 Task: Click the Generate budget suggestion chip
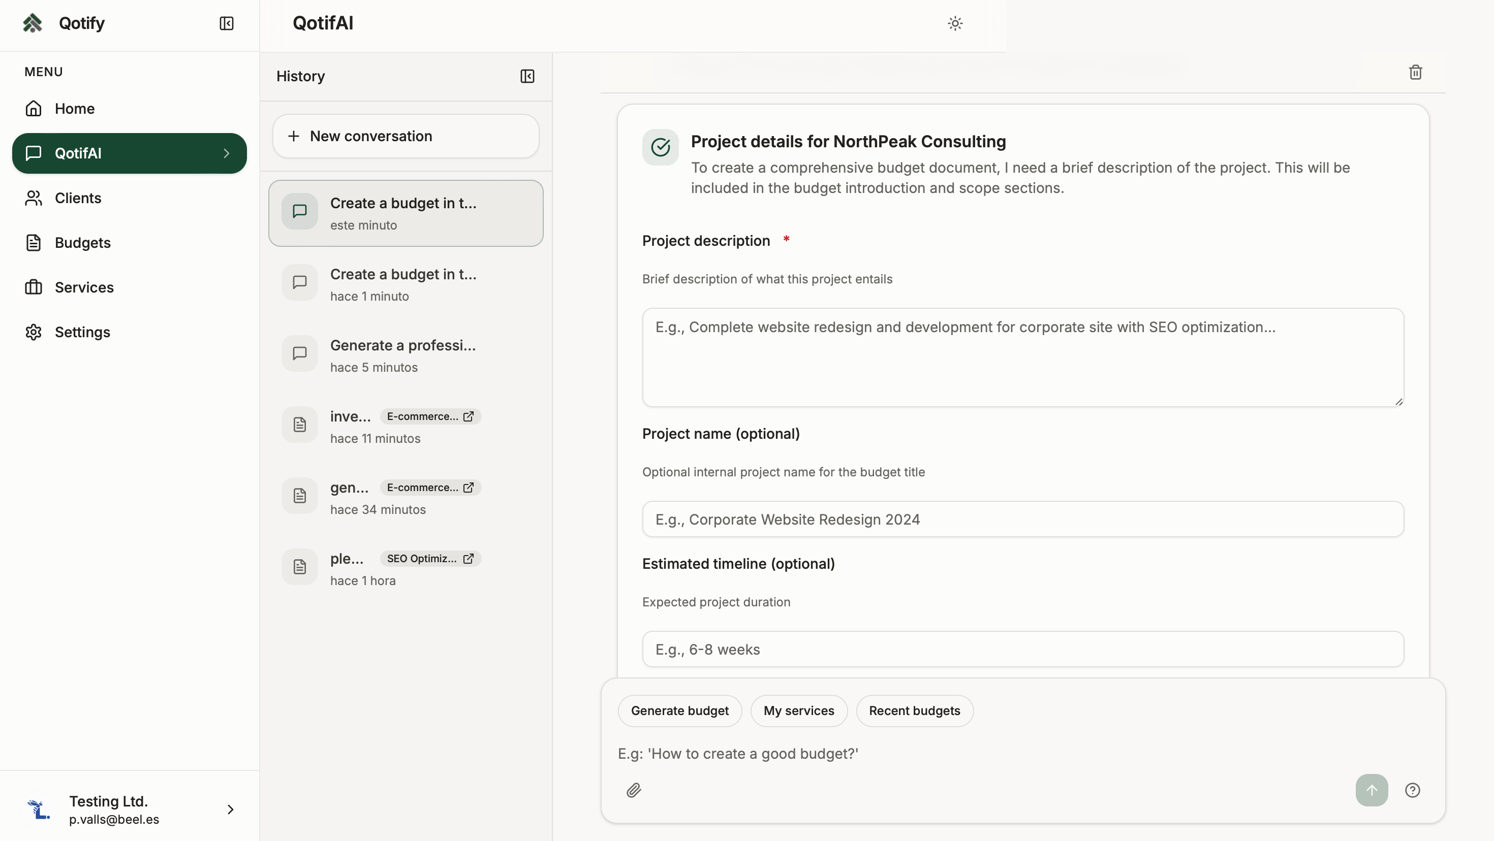(679, 710)
